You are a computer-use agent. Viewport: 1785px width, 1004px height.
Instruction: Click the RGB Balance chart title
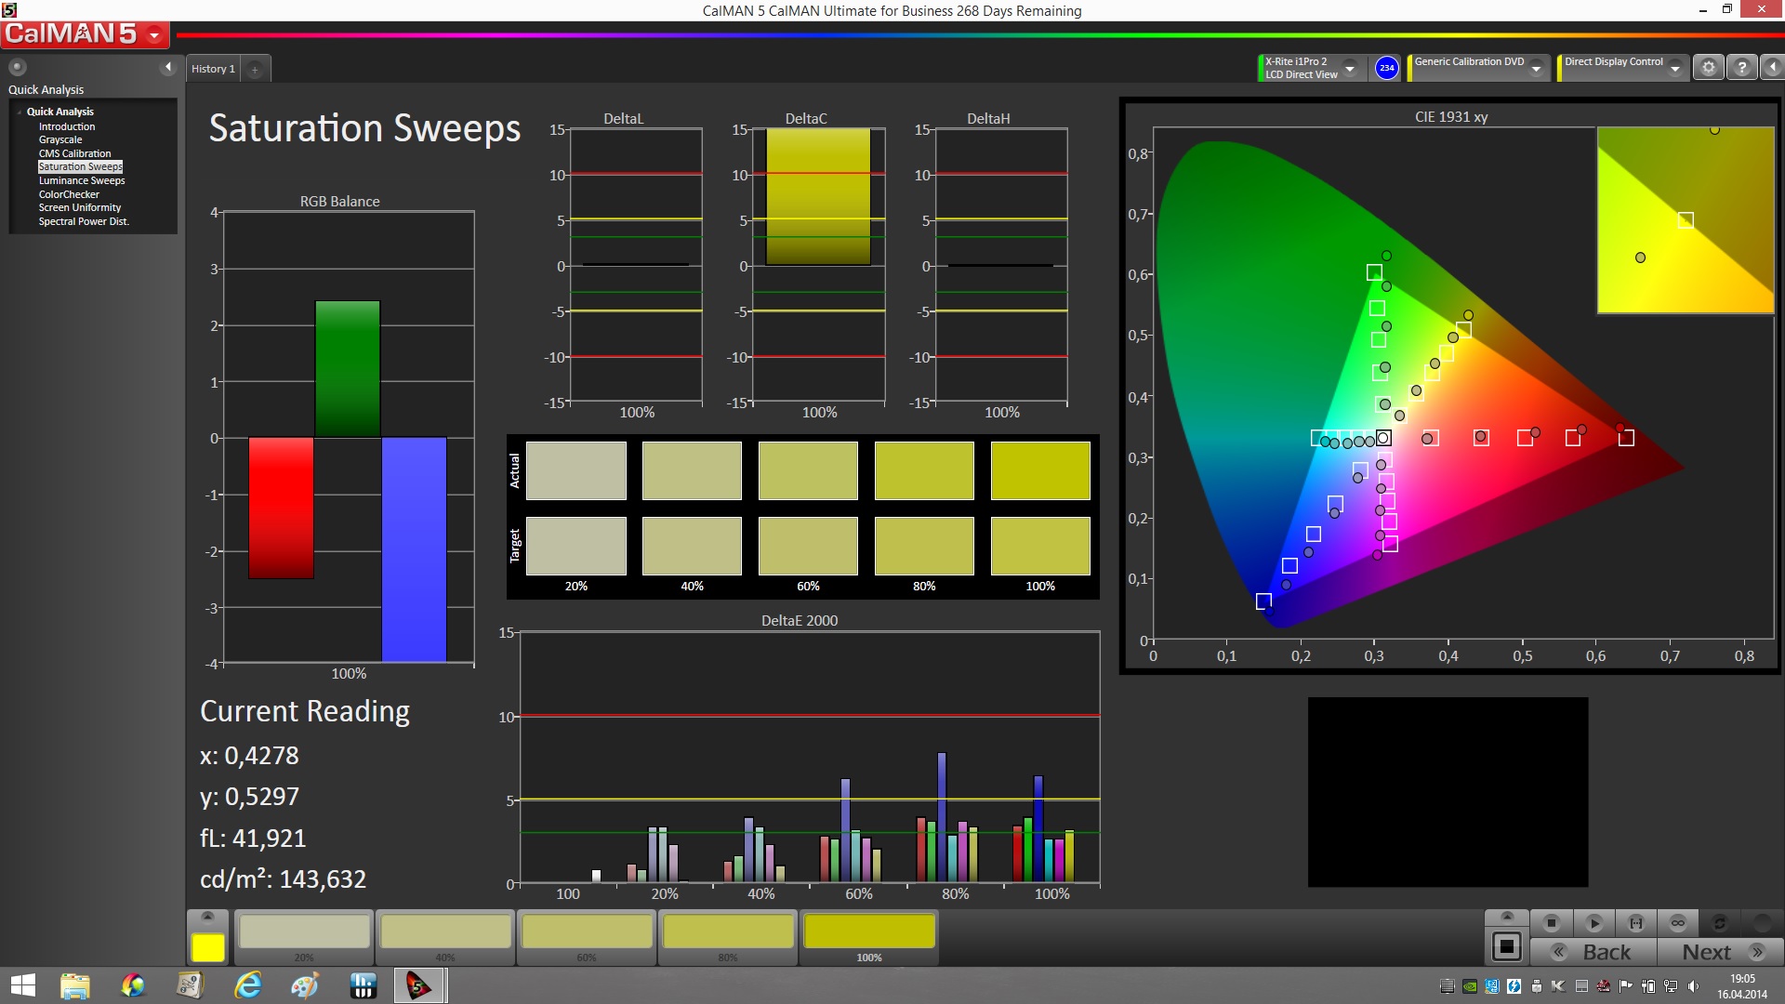click(x=339, y=202)
